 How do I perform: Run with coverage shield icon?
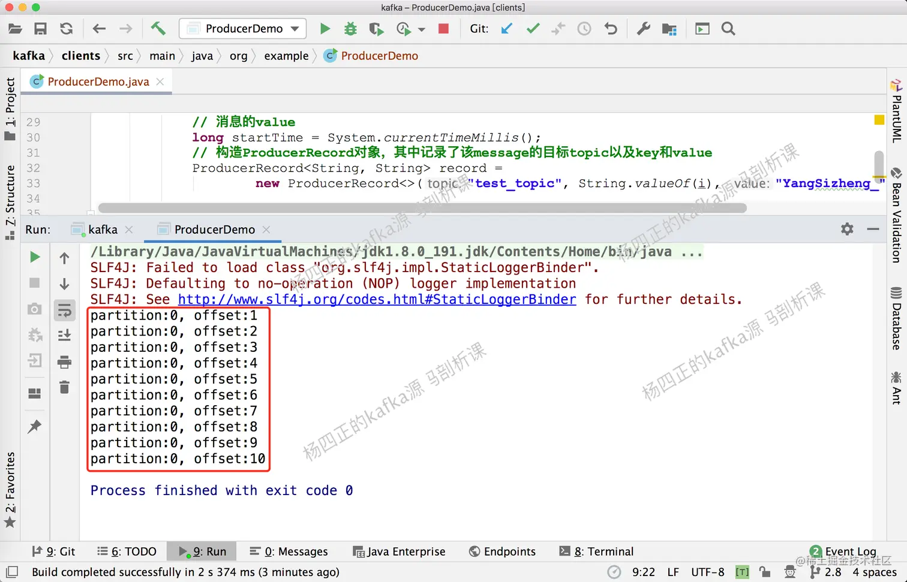(376, 29)
